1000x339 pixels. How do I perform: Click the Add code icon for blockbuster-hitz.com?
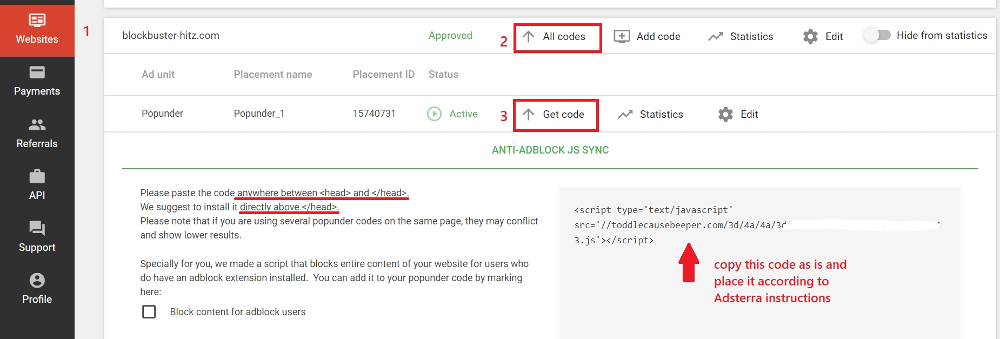tap(622, 36)
